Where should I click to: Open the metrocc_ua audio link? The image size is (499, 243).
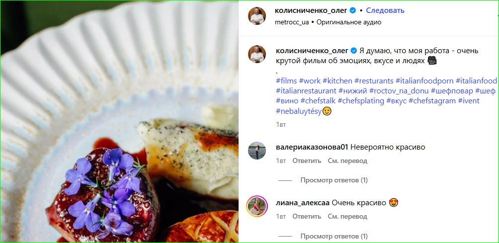(292, 22)
